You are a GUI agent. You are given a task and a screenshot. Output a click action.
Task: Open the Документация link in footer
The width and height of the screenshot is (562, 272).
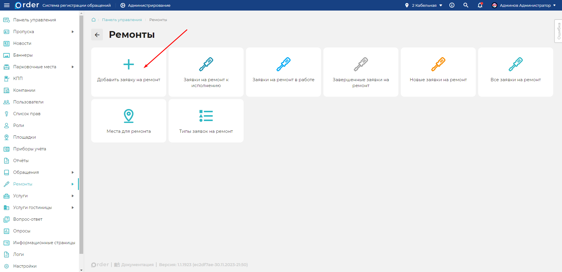coord(137,265)
